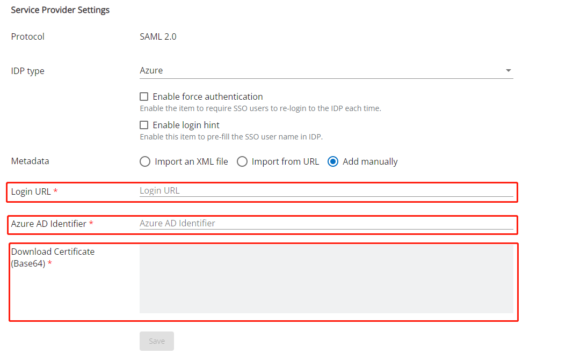Click the Service Provider Settings heading
Viewport: 566px width, 354px height.
[60, 10]
